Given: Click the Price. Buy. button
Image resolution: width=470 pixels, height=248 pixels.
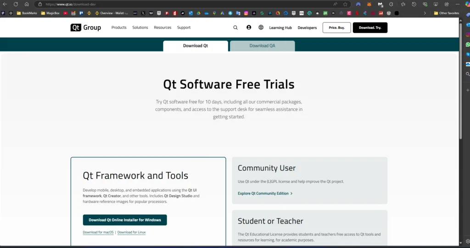Looking at the screenshot, I should [x=336, y=28].
